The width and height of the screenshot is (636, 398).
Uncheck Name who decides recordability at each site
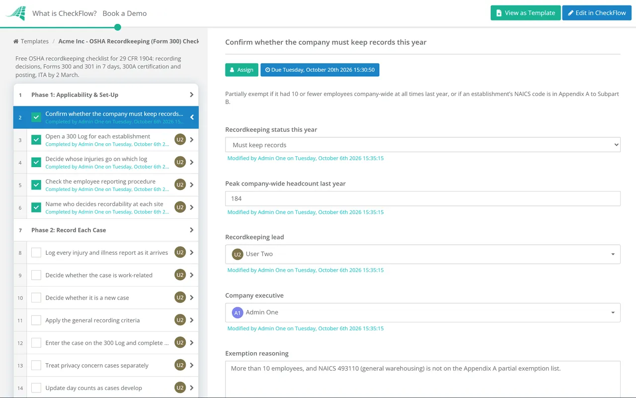[36, 207]
